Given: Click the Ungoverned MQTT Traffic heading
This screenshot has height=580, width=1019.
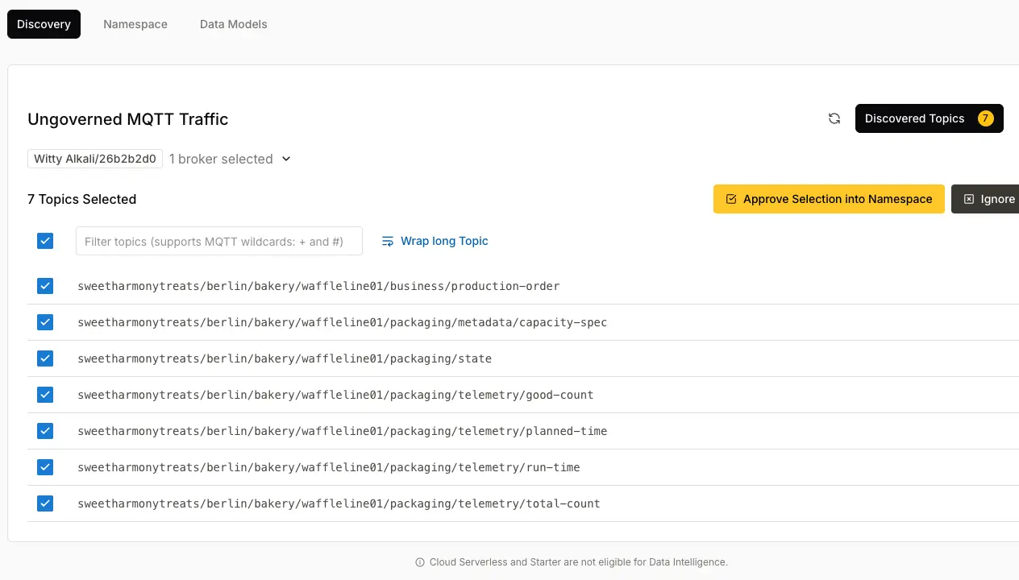Looking at the screenshot, I should [128, 119].
